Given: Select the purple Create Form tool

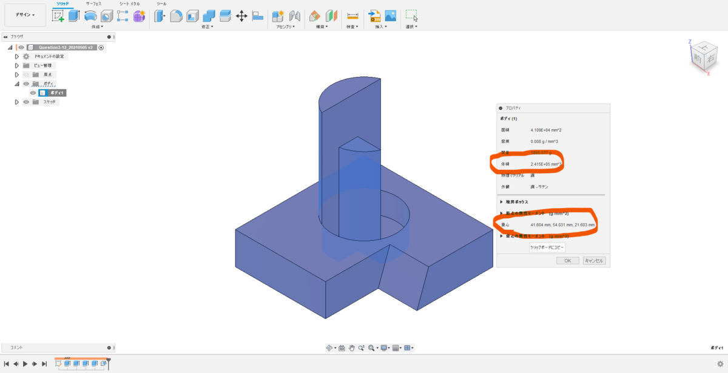Looking at the screenshot, I should [139, 16].
